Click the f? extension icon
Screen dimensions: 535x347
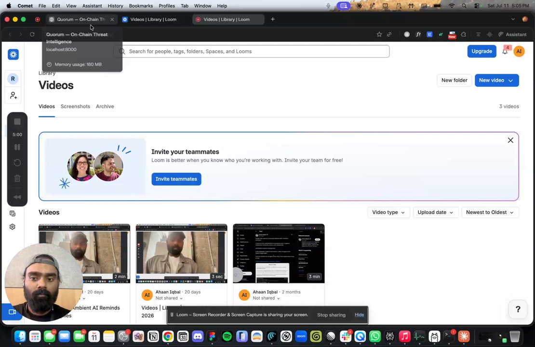[x=418, y=35]
